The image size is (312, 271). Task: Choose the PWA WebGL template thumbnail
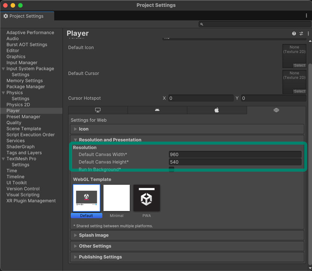click(x=147, y=198)
